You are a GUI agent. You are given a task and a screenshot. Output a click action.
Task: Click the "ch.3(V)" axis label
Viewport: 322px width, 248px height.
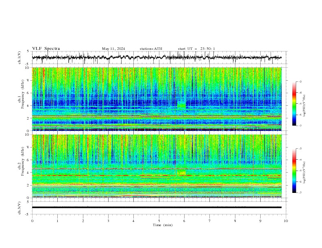[x=20, y=208]
